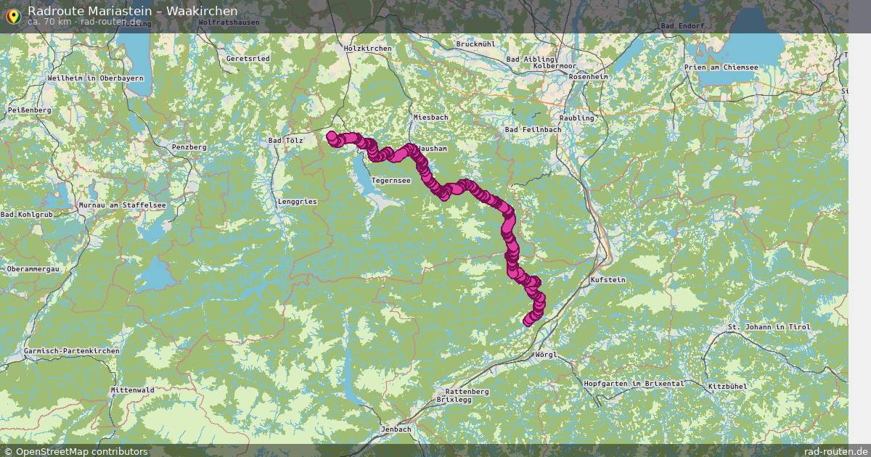The image size is (871, 457).
Task: Click the route start marker near Bad Tölz
Action: [332, 136]
